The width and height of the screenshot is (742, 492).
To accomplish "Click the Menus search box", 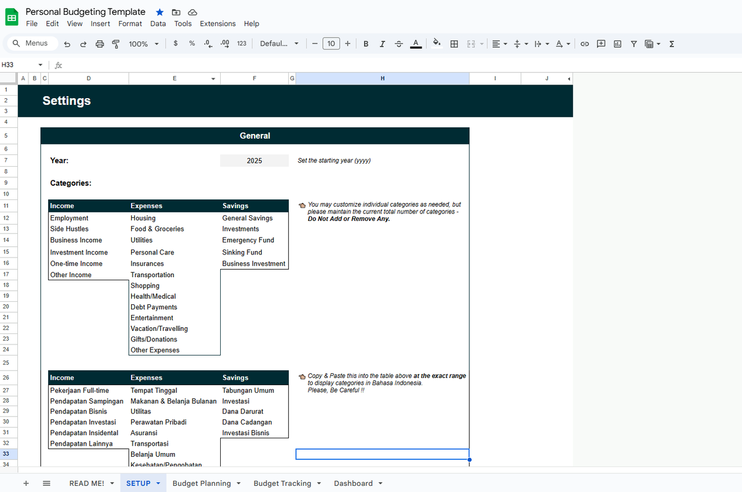I will (32, 43).
